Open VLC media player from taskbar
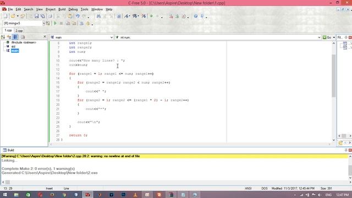The width and height of the screenshot is (352, 198). 135,195
